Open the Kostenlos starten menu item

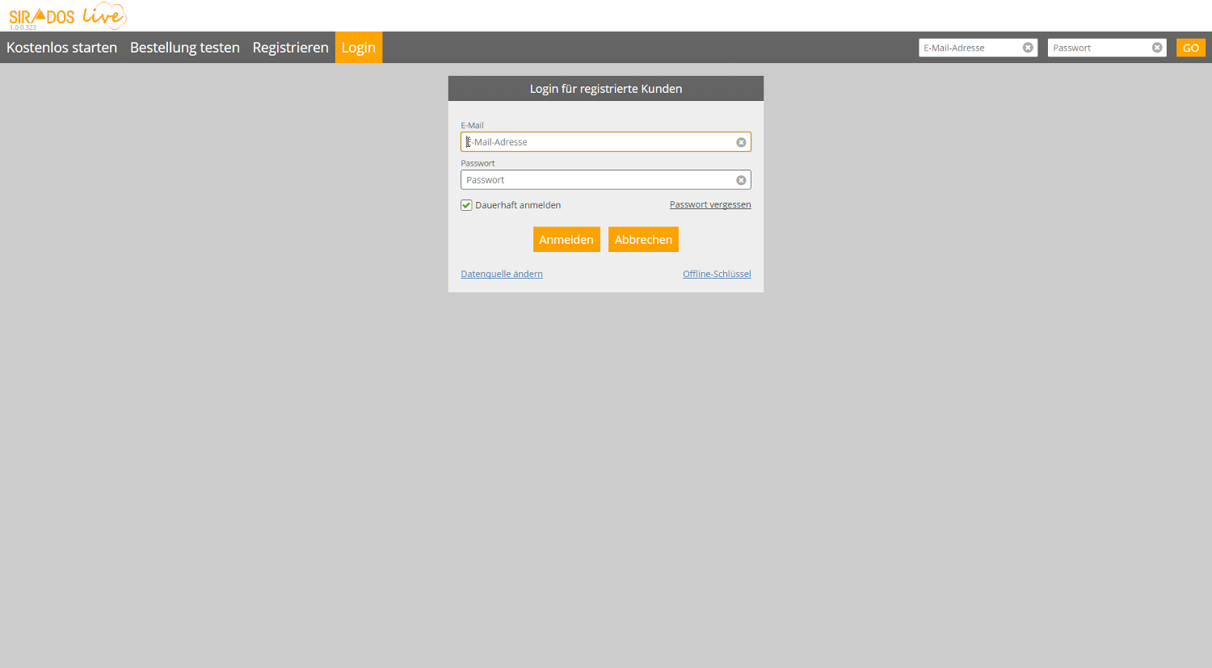[x=61, y=48]
